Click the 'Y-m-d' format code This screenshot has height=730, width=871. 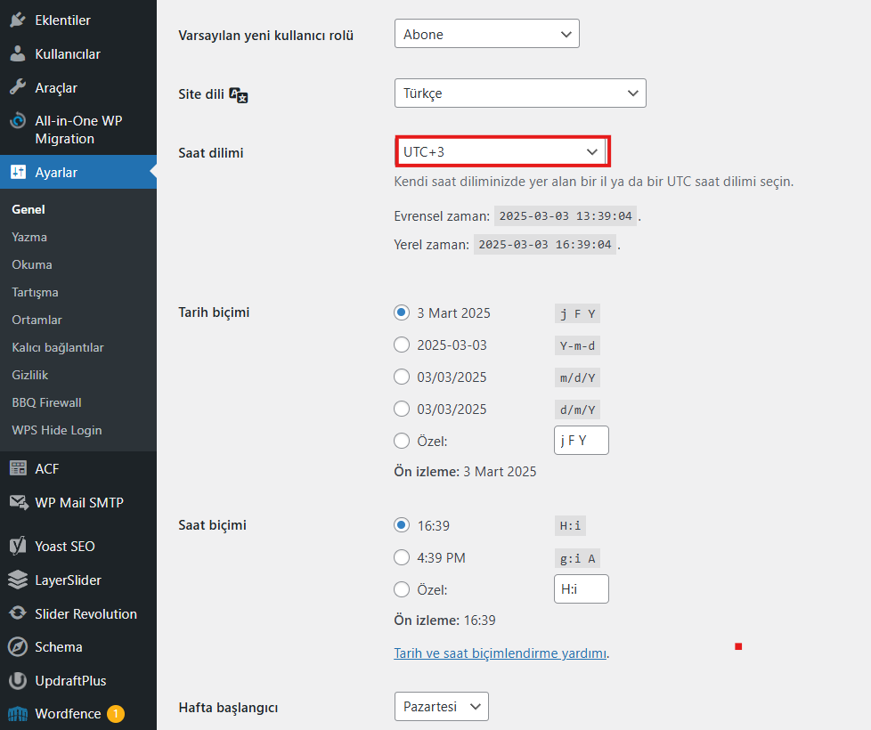point(577,345)
